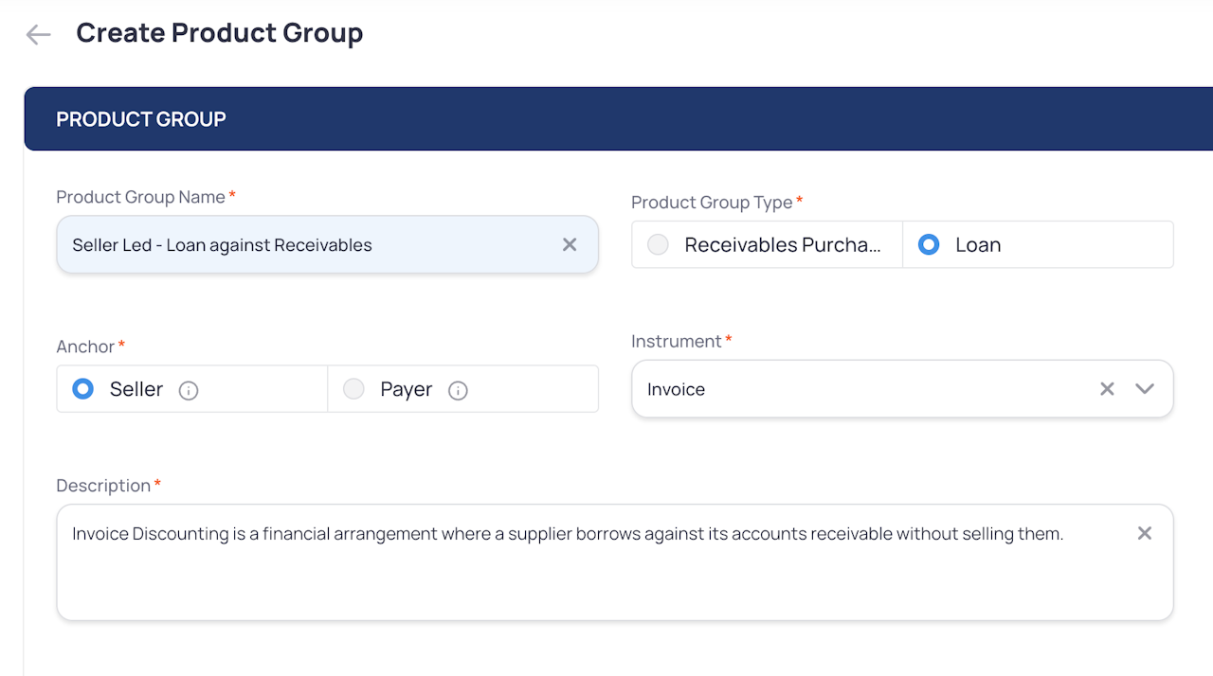The image size is (1213, 676).
Task: Go back using the left arrow icon
Action: (38, 35)
